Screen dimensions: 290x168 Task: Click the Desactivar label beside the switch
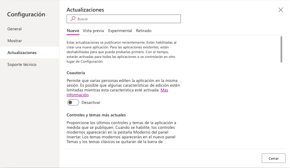point(91,102)
